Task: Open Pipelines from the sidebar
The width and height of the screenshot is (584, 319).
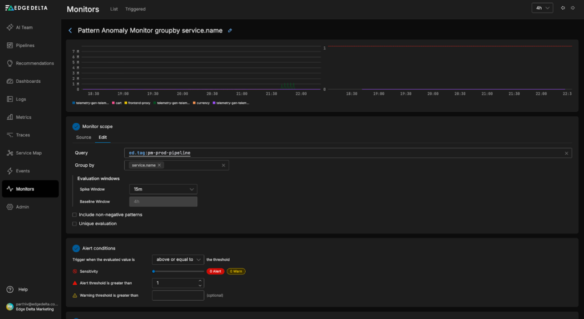Action: pyautogui.click(x=10, y=45)
